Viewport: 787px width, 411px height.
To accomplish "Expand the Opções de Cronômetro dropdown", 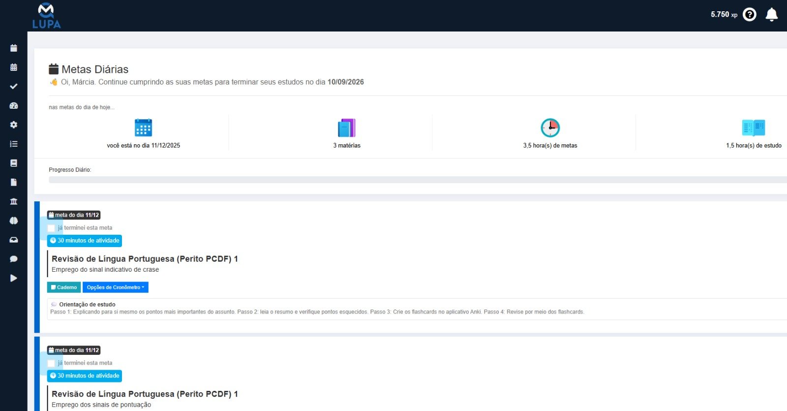I will point(116,287).
